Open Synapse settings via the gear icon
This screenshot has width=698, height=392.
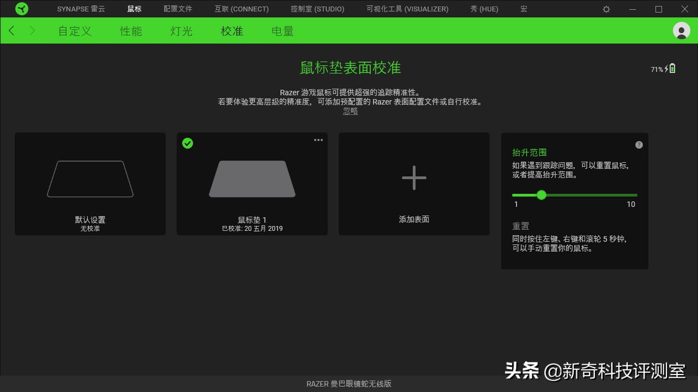(606, 9)
